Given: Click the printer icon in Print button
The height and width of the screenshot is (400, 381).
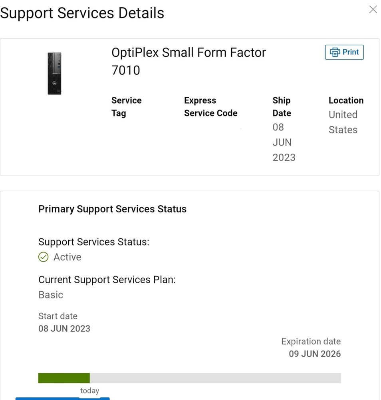Looking at the screenshot, I should point(335,52).
